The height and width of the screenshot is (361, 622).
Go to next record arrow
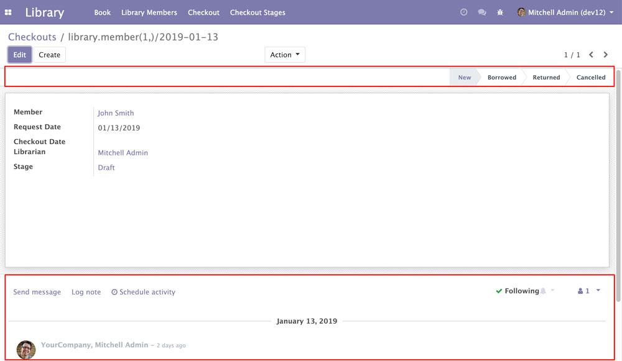(606, 55)
